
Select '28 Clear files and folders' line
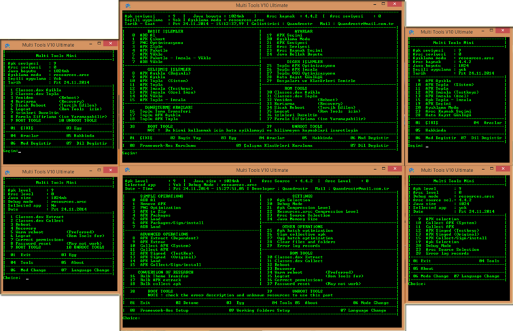click(x=301, y=242)
